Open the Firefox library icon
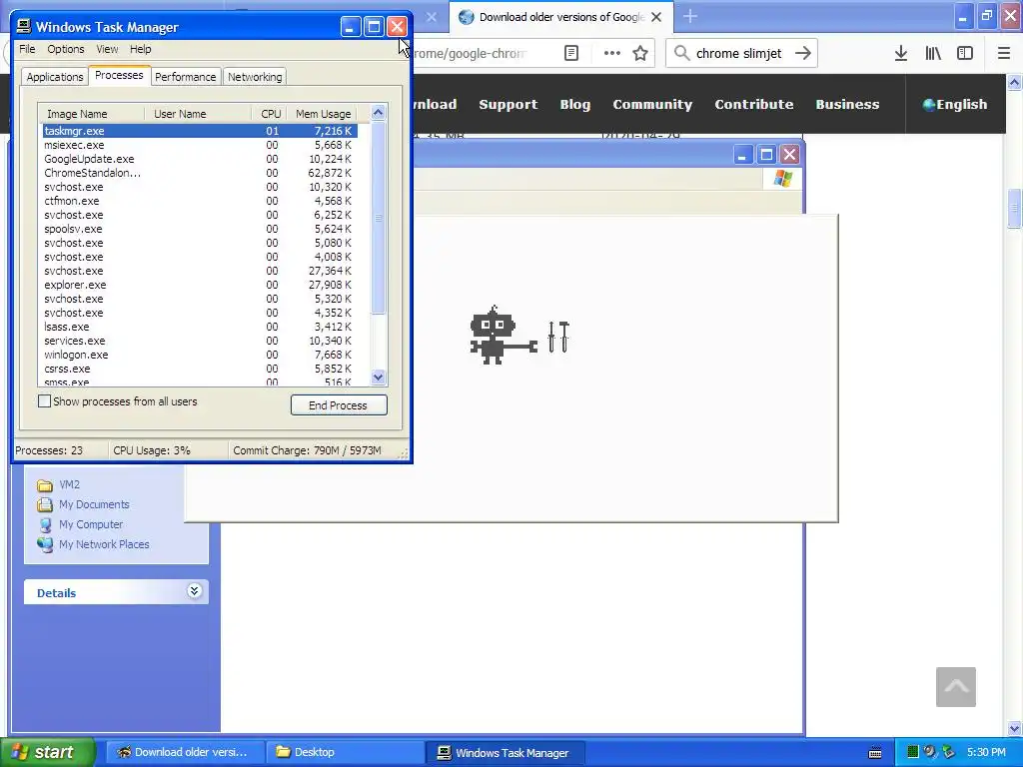This screenshot has width=1023, height=767. (x=933, y=54)
